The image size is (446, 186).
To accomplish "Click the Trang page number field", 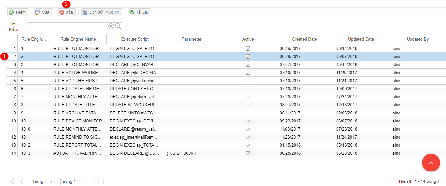I will click(54, 182).
